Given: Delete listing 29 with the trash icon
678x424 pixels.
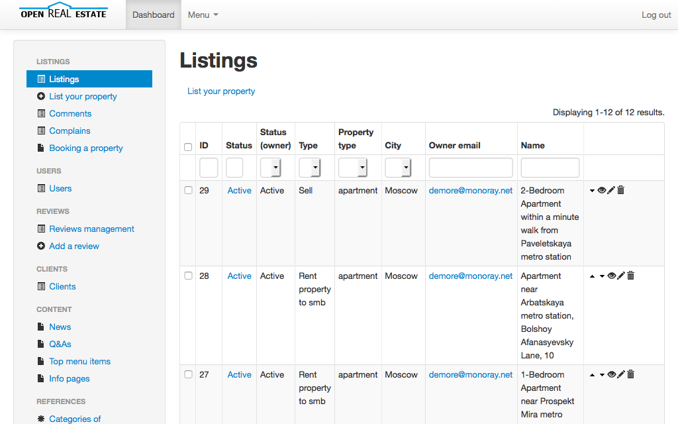Looking at the screenshot, I should pyautogui.click(x=620, y=190).
